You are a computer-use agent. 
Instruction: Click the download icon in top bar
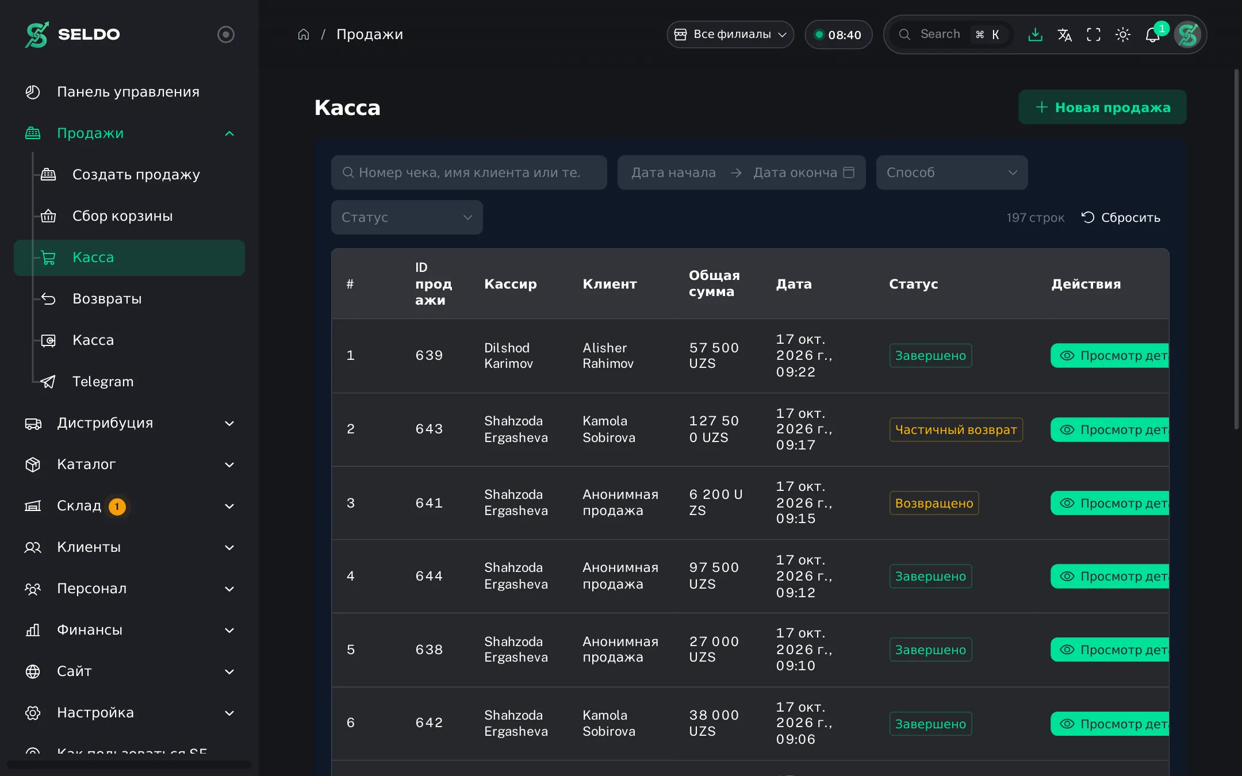point(1035,34)
